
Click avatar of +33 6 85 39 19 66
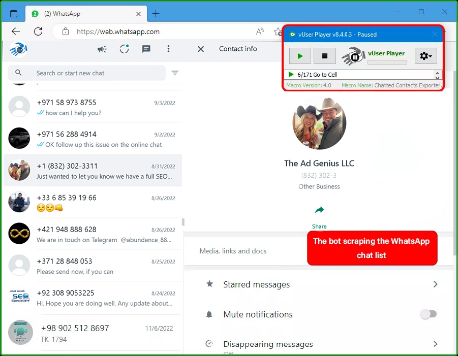(19, 202)
